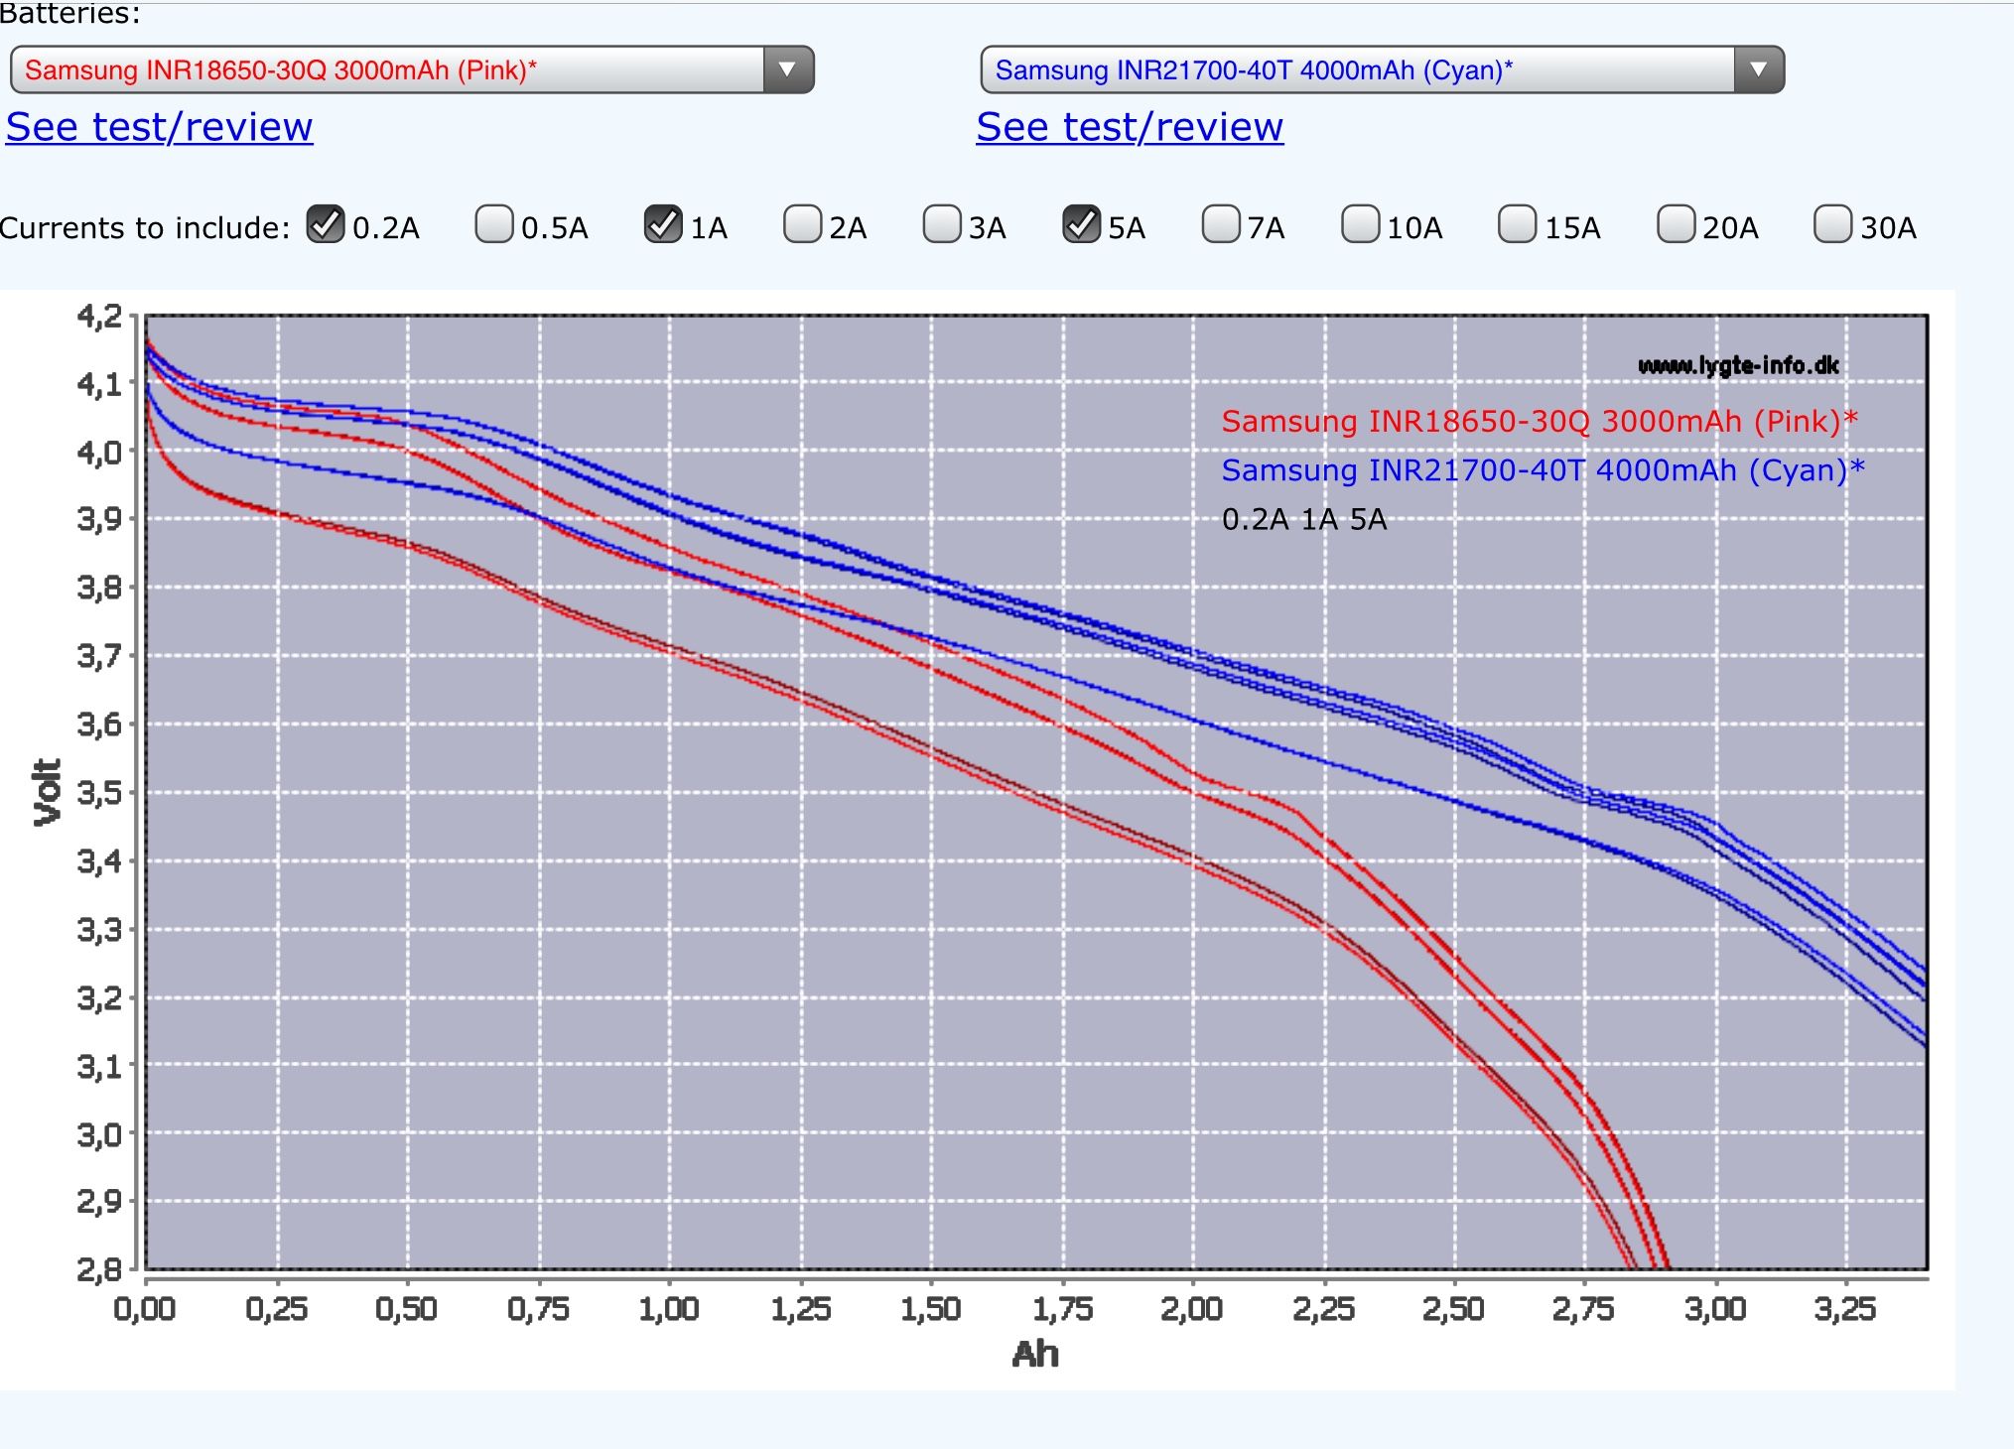Enable the 0.5A current checkbox

(494, 224)
